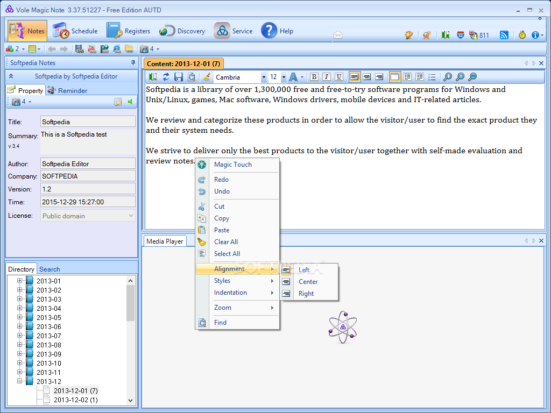Pick Center alignment from submenu
This screenshot has height=413, width=551.
[309, 282]
